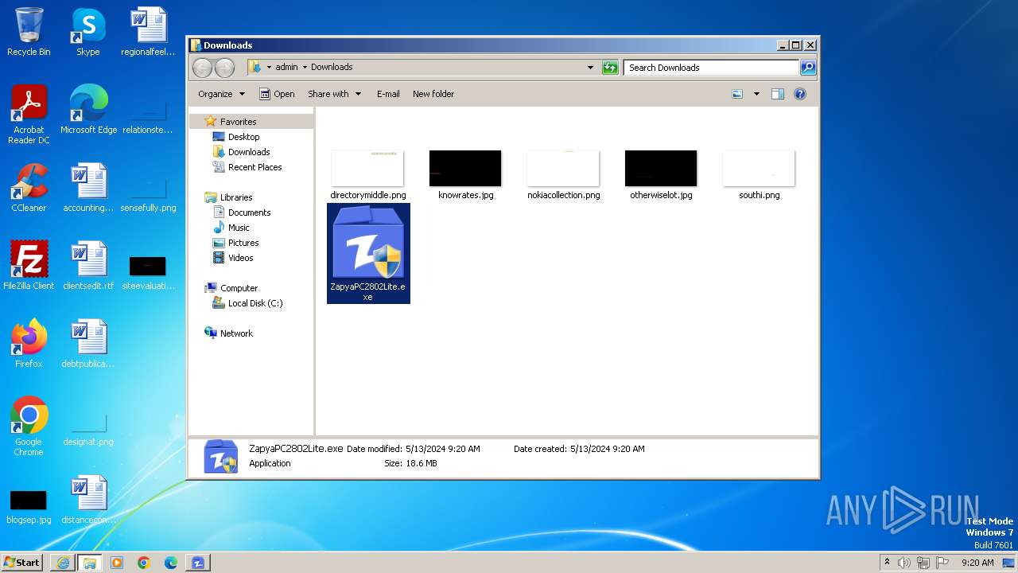This screenshot has height=573, width=1018.
Task: Open the Explorer Help icon
Action: pyautogui.click(x=800, y=94)
